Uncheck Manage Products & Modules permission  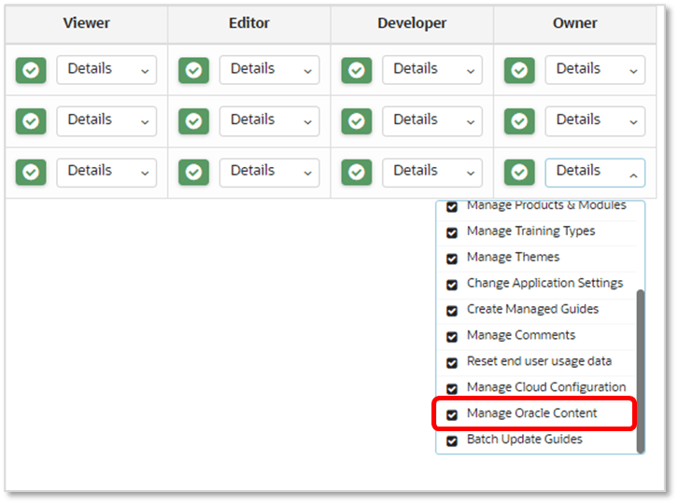(x=452, y=206)
